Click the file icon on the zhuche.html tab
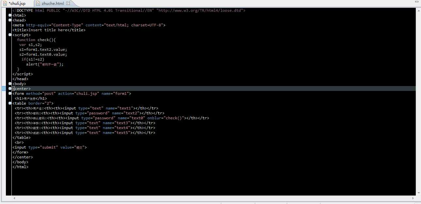This screenshot has height=204, width=421. coord(38,4)
